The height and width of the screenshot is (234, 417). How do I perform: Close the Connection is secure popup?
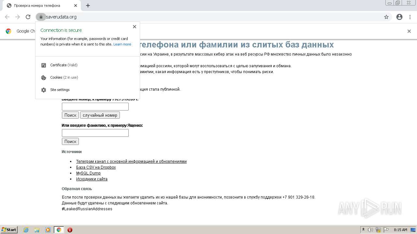click(135, 27)
